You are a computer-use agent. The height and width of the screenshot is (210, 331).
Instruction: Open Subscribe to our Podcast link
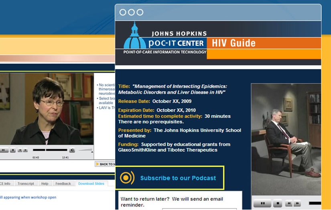[178, 178]
